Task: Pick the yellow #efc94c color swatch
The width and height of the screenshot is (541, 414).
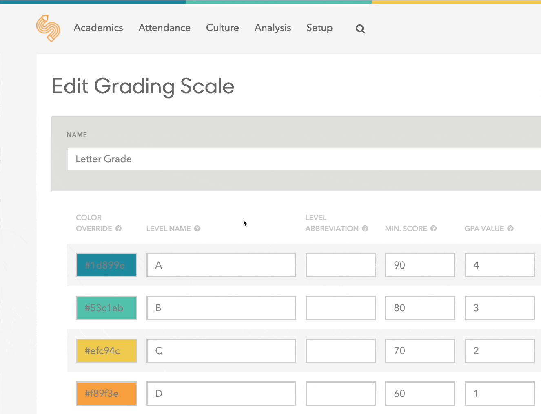Action: 106,351
